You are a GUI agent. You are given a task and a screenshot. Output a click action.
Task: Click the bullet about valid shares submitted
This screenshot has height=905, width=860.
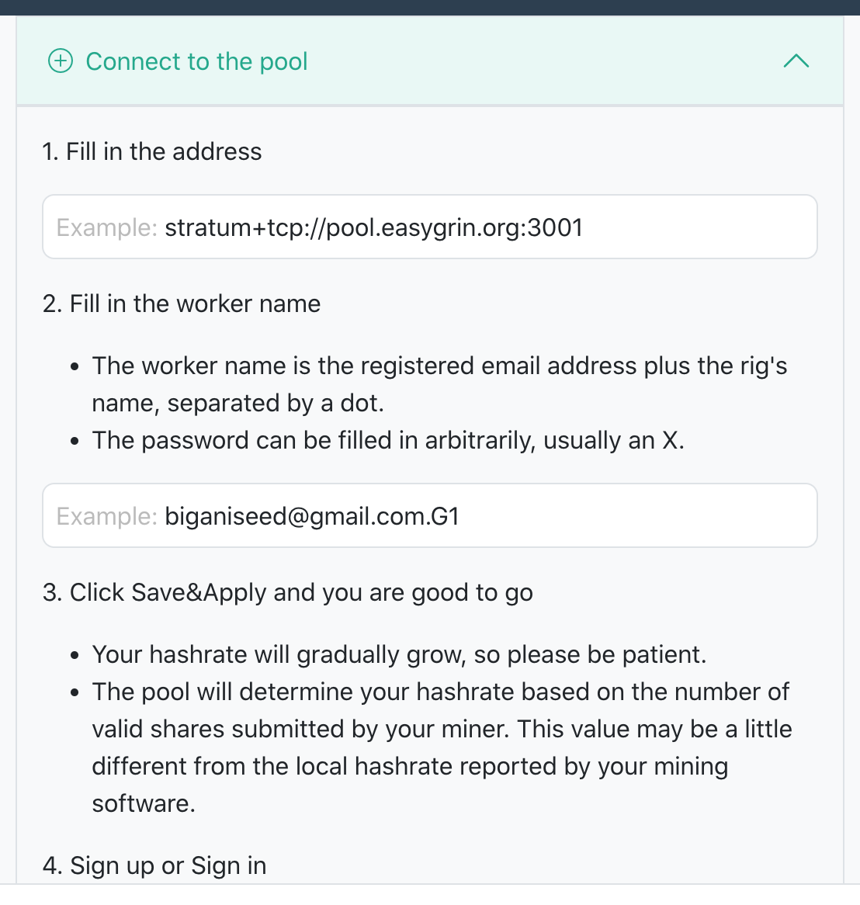442,747
